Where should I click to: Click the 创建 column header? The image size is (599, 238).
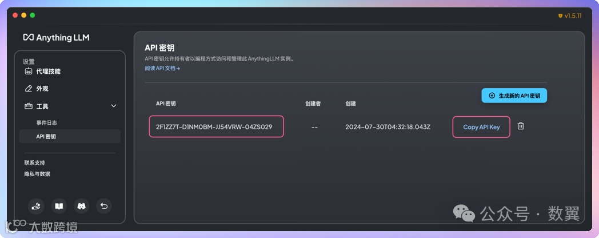pos(350,104)
